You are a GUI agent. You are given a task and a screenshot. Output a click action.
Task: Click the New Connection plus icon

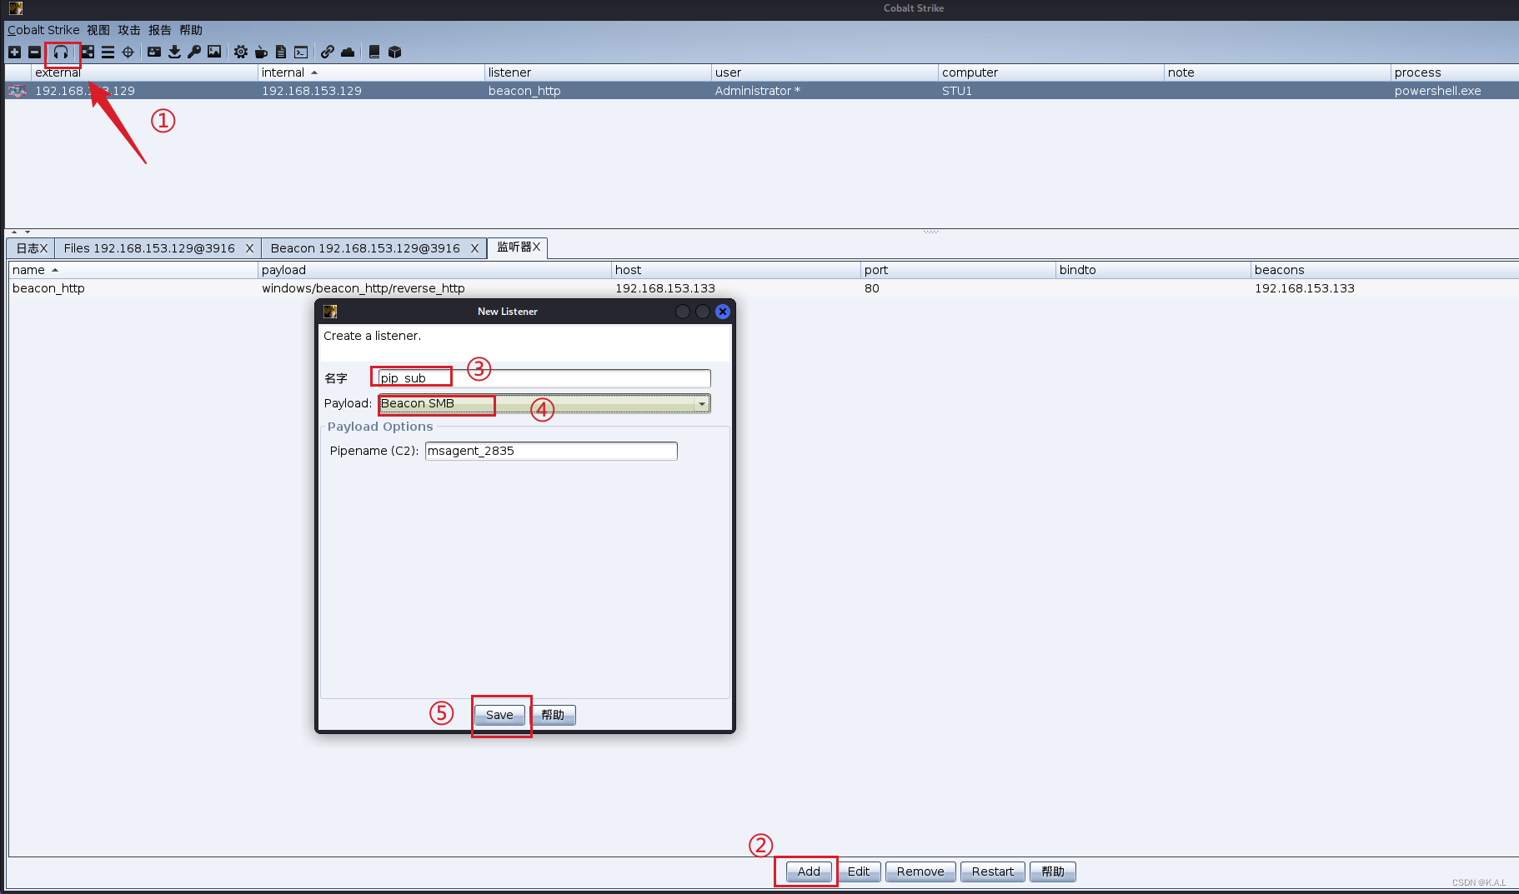click(14, 52)
